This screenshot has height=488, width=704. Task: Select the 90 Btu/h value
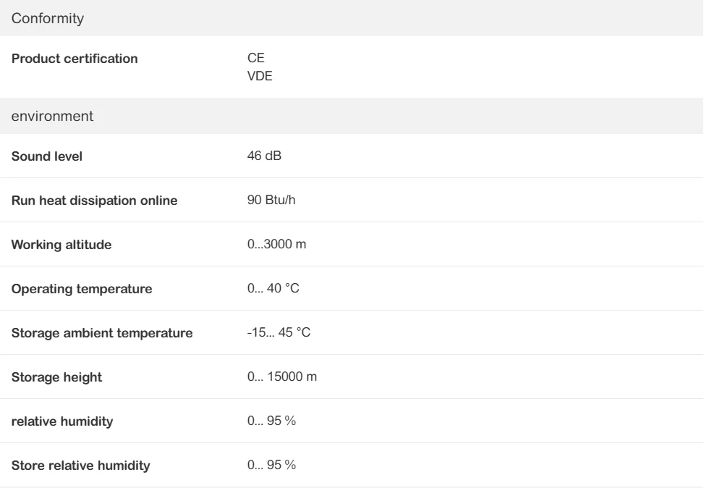(271, 200)
